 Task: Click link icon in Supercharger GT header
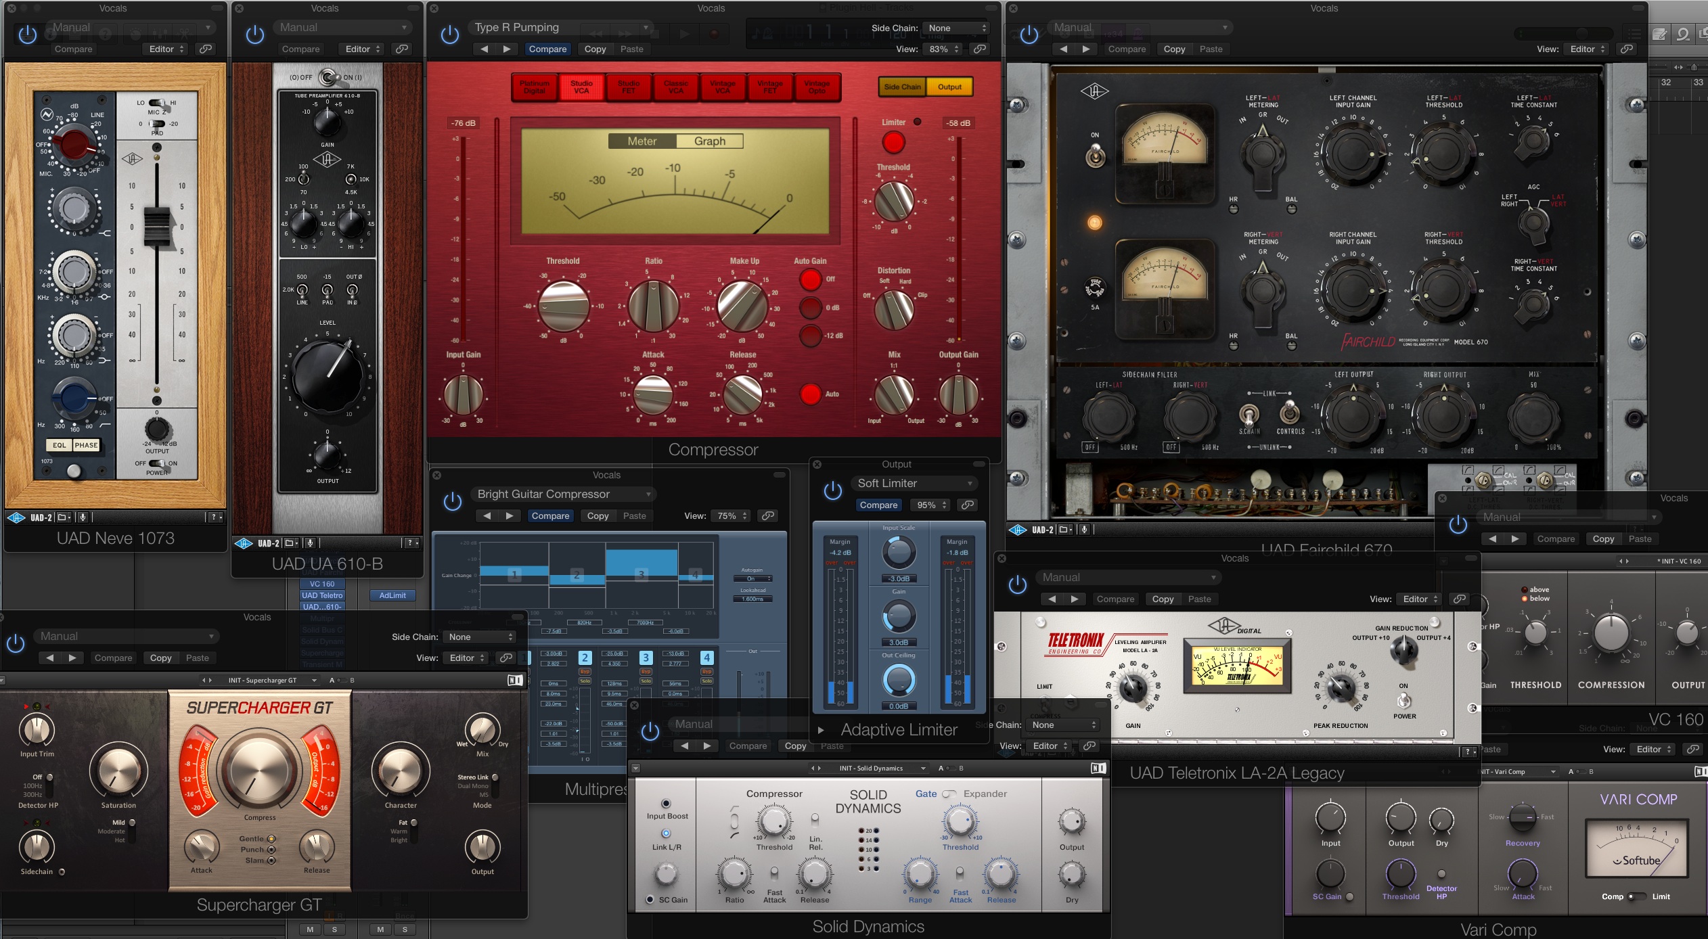(505, 658)
